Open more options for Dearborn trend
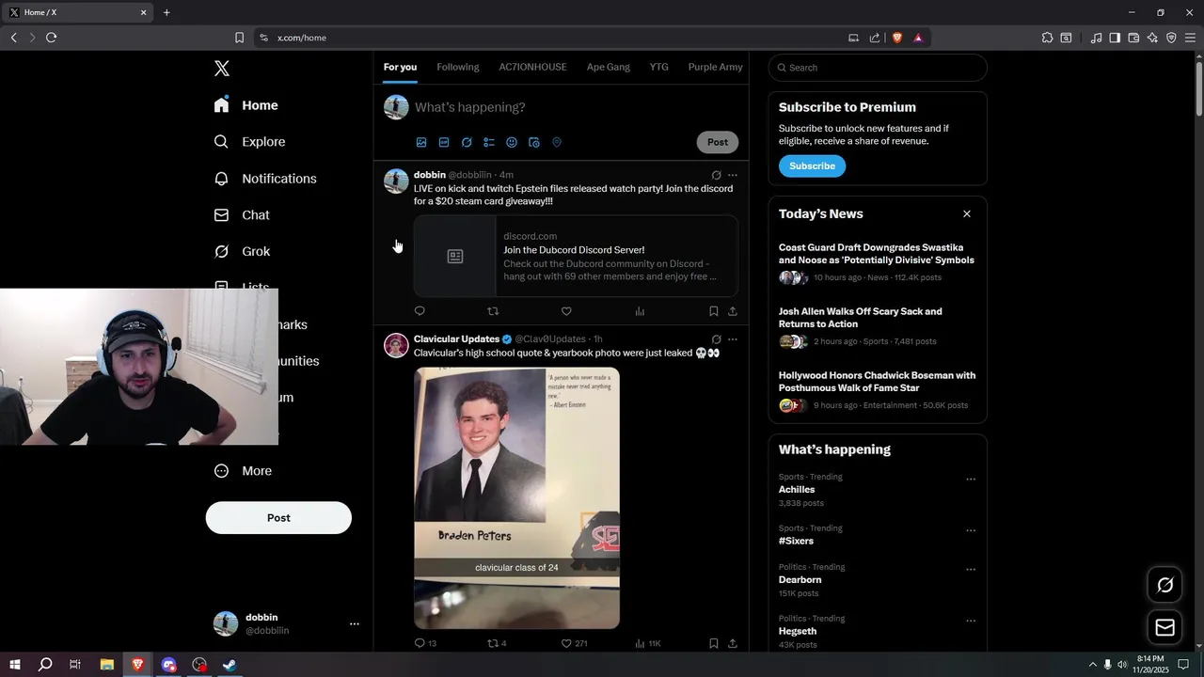1204x677 pixels. click(971, 570)
